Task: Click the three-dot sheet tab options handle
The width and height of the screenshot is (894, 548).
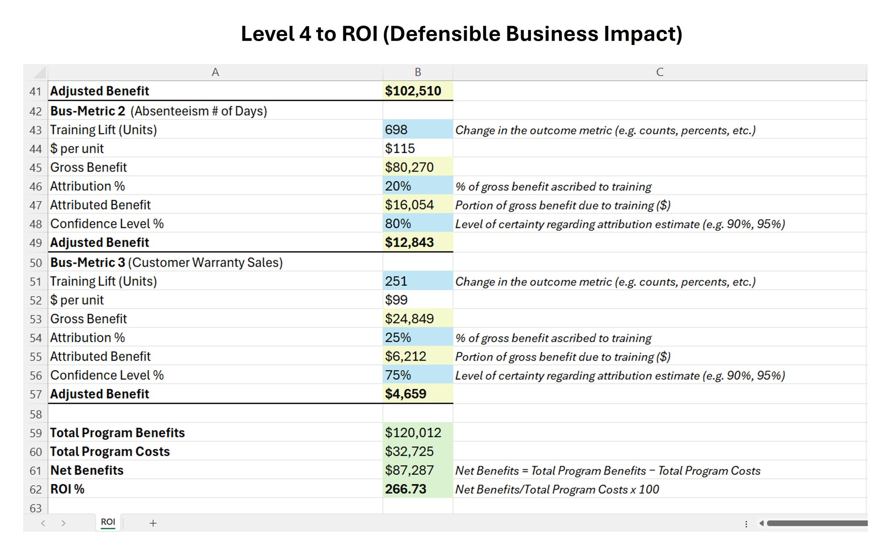Action: click(746, 524)
